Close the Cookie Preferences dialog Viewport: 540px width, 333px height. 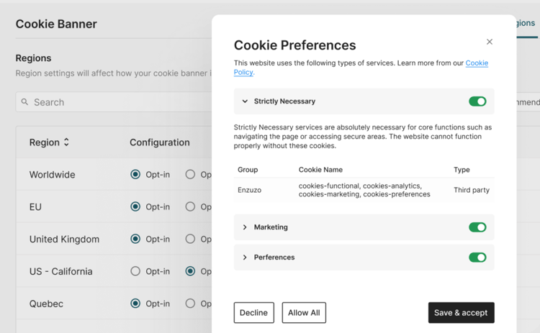tap(490, 42)
